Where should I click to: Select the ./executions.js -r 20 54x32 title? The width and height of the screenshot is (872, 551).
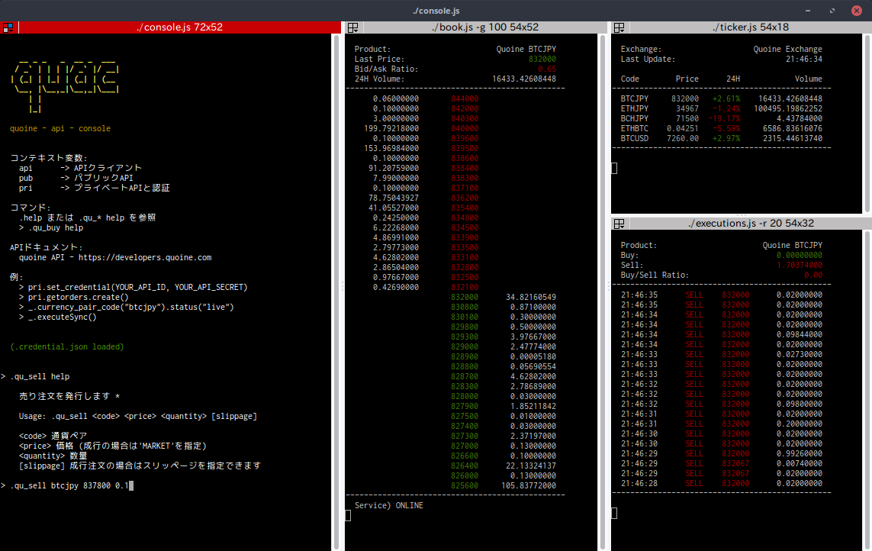(751, 223)
